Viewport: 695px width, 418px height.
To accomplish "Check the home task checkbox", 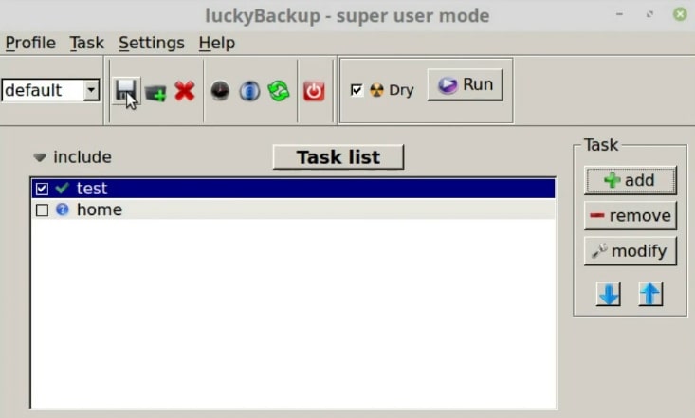I will click(x=42, y=210).
